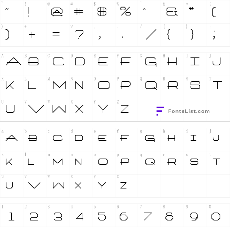Screen dimensions: 230x227
Task: Click the digit 9 glyph preview
Action: point(194,217)
